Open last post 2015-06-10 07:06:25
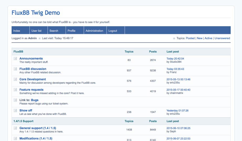Image resolution: width=242 pixels, height=141 pixels. click(178, 128)
